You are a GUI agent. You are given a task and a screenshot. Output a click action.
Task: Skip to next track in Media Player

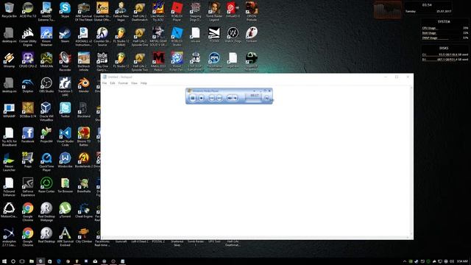[219, 98]
